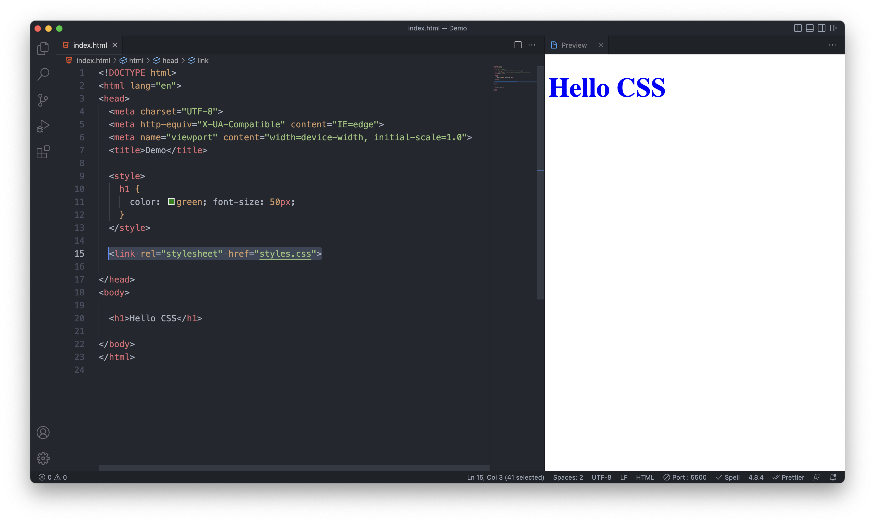The height and width of the screenshot is (523, 875).
Task: Change end of line sequence LF
Action: 624,477
